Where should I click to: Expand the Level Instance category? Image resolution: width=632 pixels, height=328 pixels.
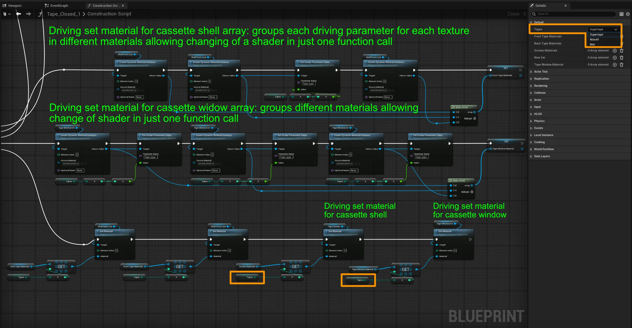[531, 135]
